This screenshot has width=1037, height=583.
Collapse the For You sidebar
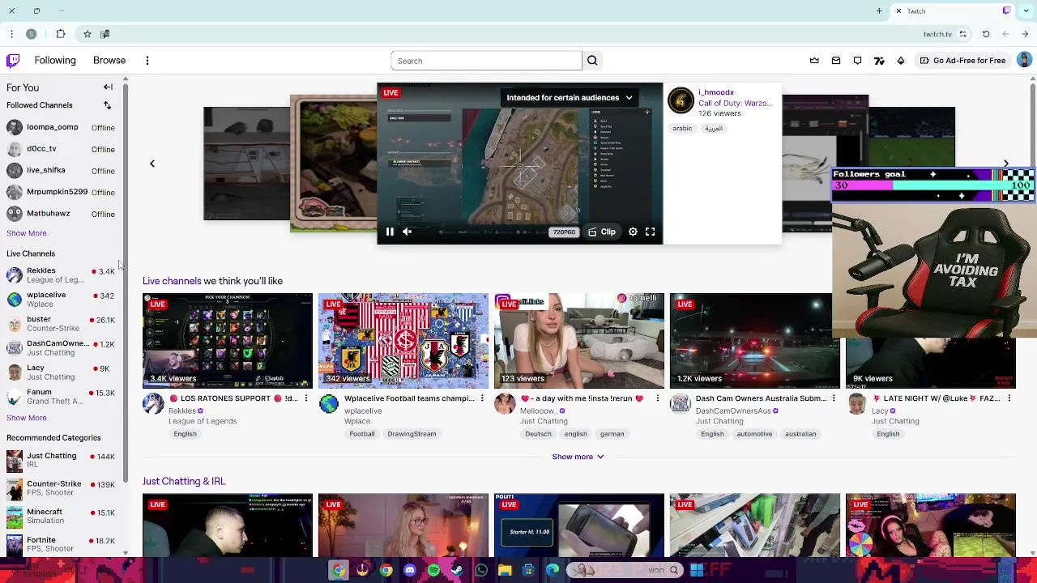click(x=108, y=87)
